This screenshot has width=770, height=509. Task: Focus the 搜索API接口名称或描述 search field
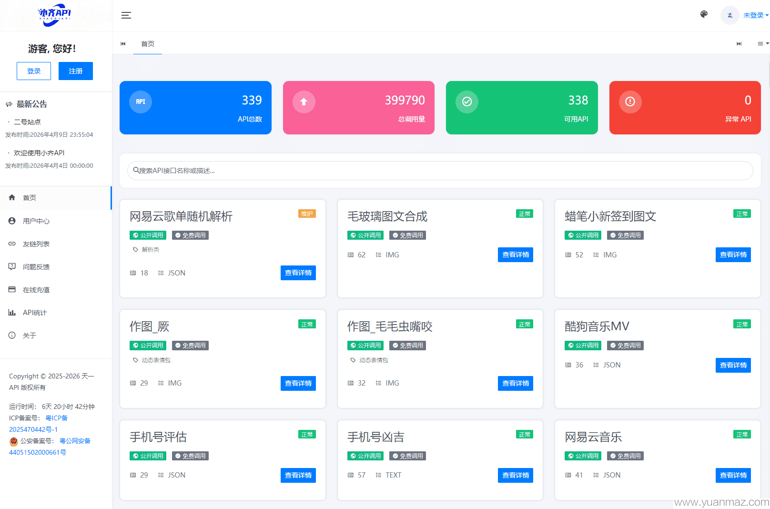tap(440, 170)
